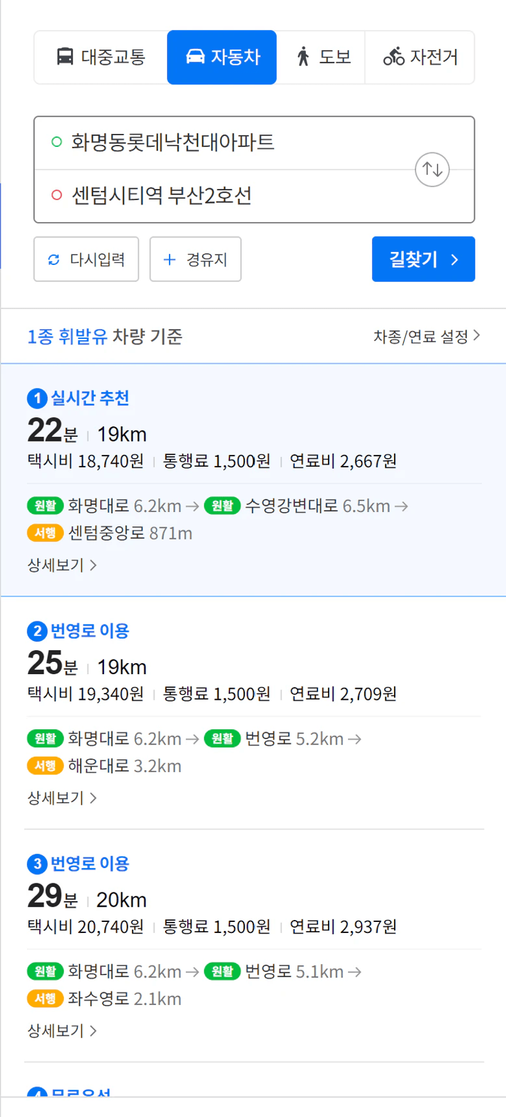The height and width of the screenshot is (1117, 506).
Task: Select the bus icon for 대중교통
Action: pos(65,56)
